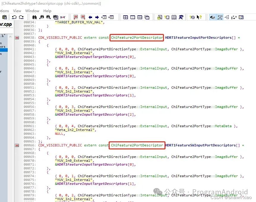Open SDK help with the ?() icon
The image size is (256, 202).
192,17
